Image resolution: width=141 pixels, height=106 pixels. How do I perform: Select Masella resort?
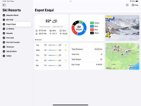pos(16,33)
